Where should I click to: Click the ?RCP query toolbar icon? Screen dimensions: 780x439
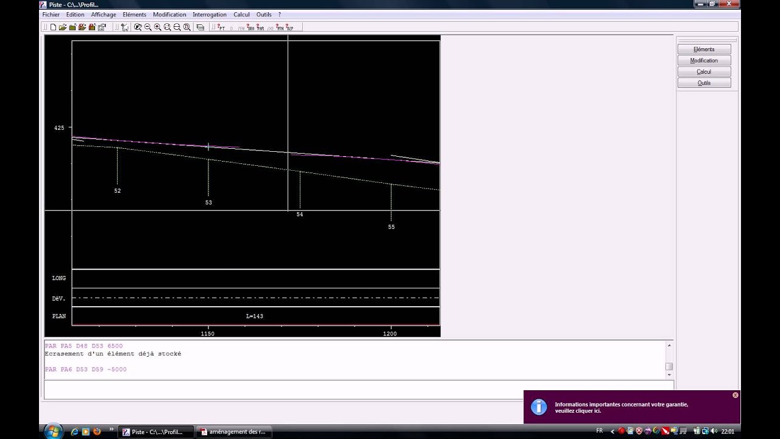point(289,27)
